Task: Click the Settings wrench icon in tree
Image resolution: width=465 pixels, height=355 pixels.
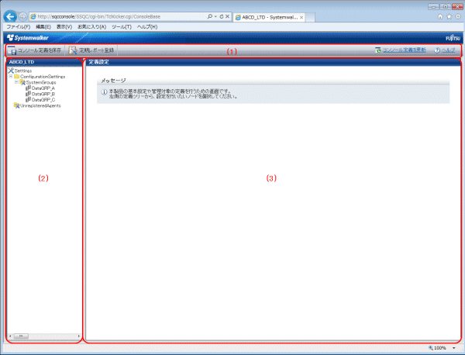Action: (11, 71)
